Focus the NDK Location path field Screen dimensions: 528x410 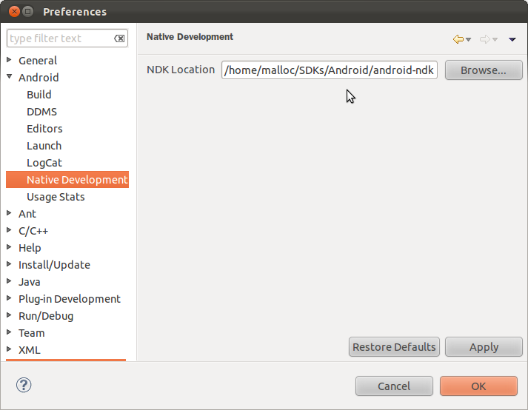[330, 70]
